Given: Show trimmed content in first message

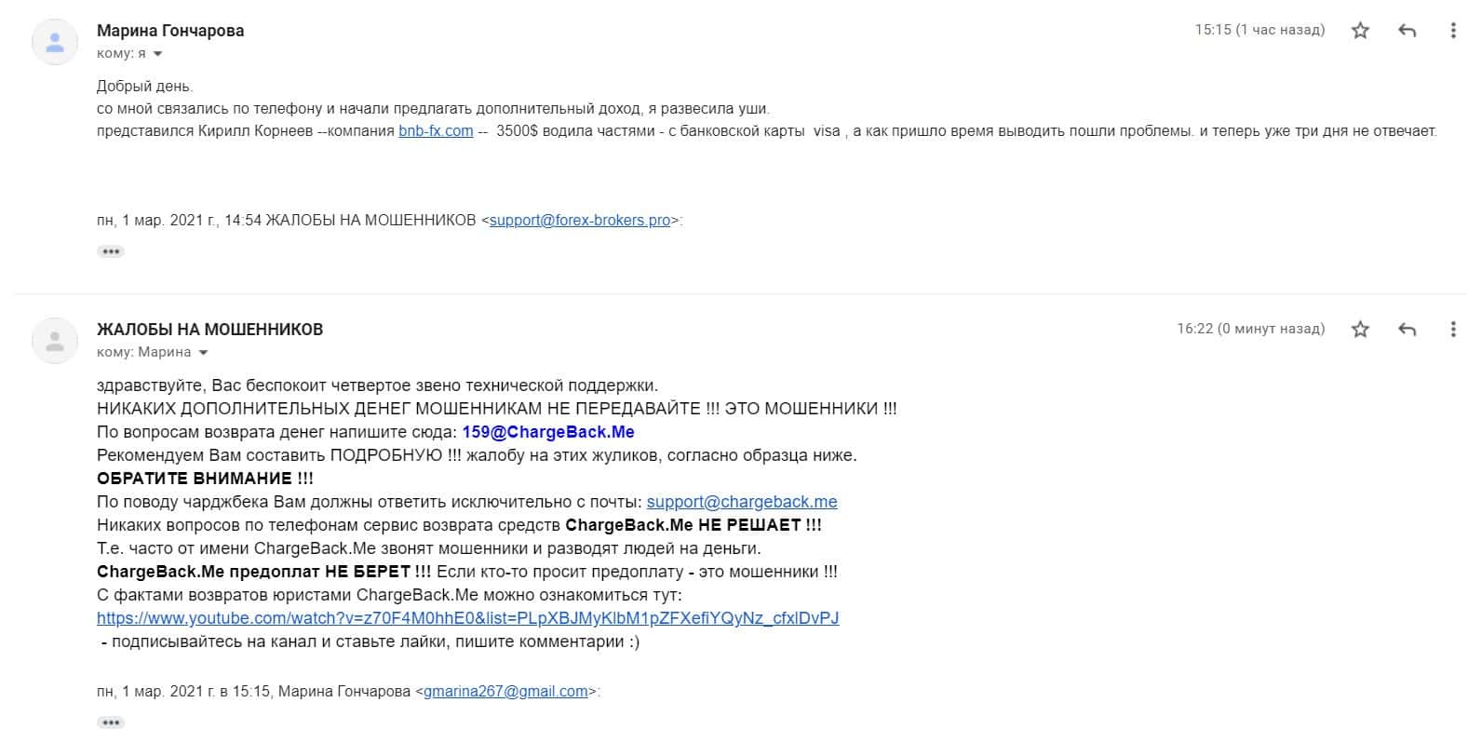Looking at the screenshot, I should click(x=111, y=251).
